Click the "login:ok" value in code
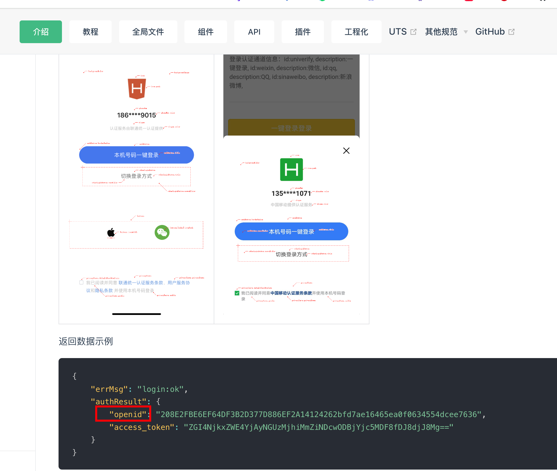Viewport: 557px width, 471px height. pos(161,389)
